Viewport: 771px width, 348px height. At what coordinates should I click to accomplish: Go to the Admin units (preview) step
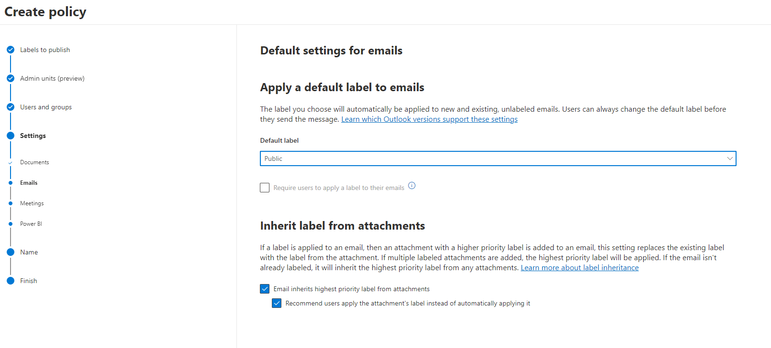52,78
